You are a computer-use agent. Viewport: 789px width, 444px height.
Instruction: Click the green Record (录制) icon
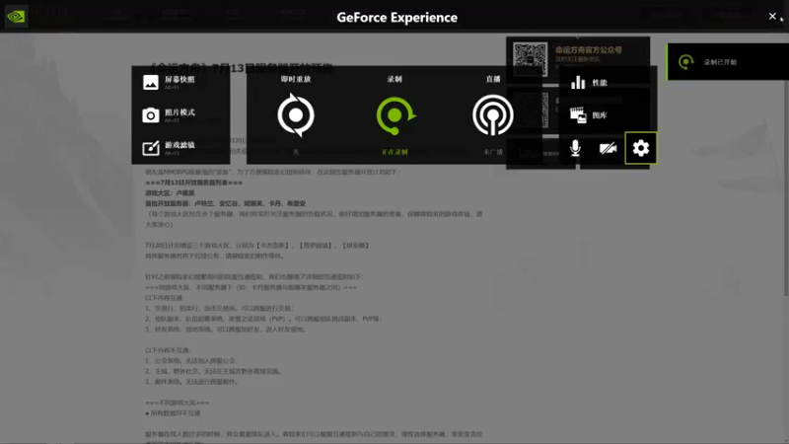395,115
